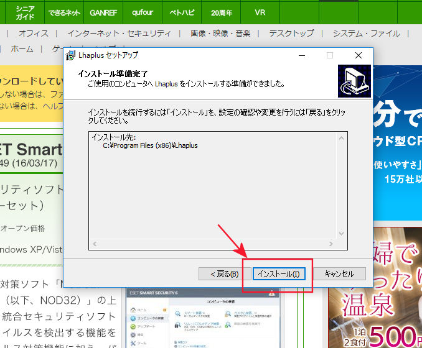Image resolution: width=422 pixels, height=348 pixels.
Task: Click the インストール準備完了 heading
Action: (x=113, y=73)
